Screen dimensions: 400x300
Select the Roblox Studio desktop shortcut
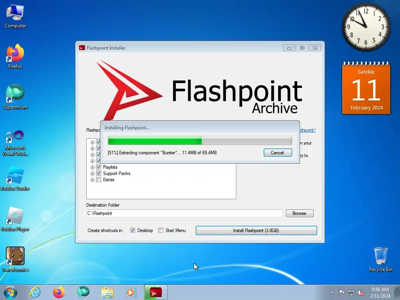(x=15, y=179)
